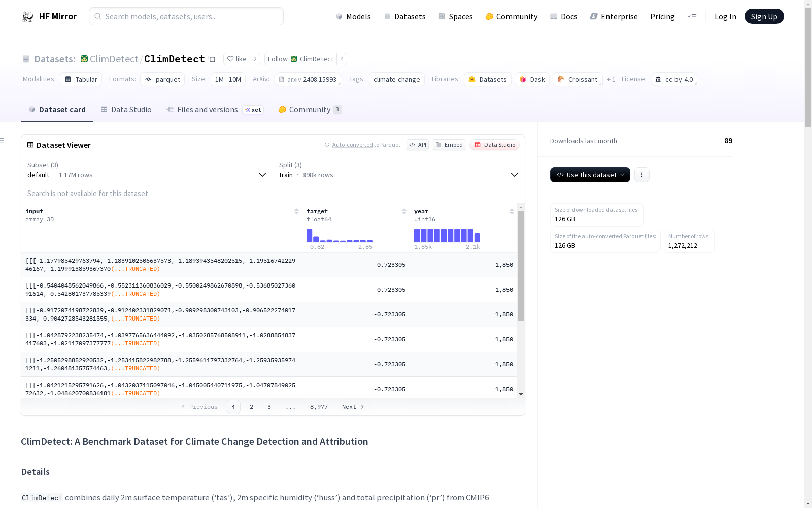The width and height of the screenshot is (812, 508).
Task: Expand the Subset default dropdown
Action: click(147, 170)
